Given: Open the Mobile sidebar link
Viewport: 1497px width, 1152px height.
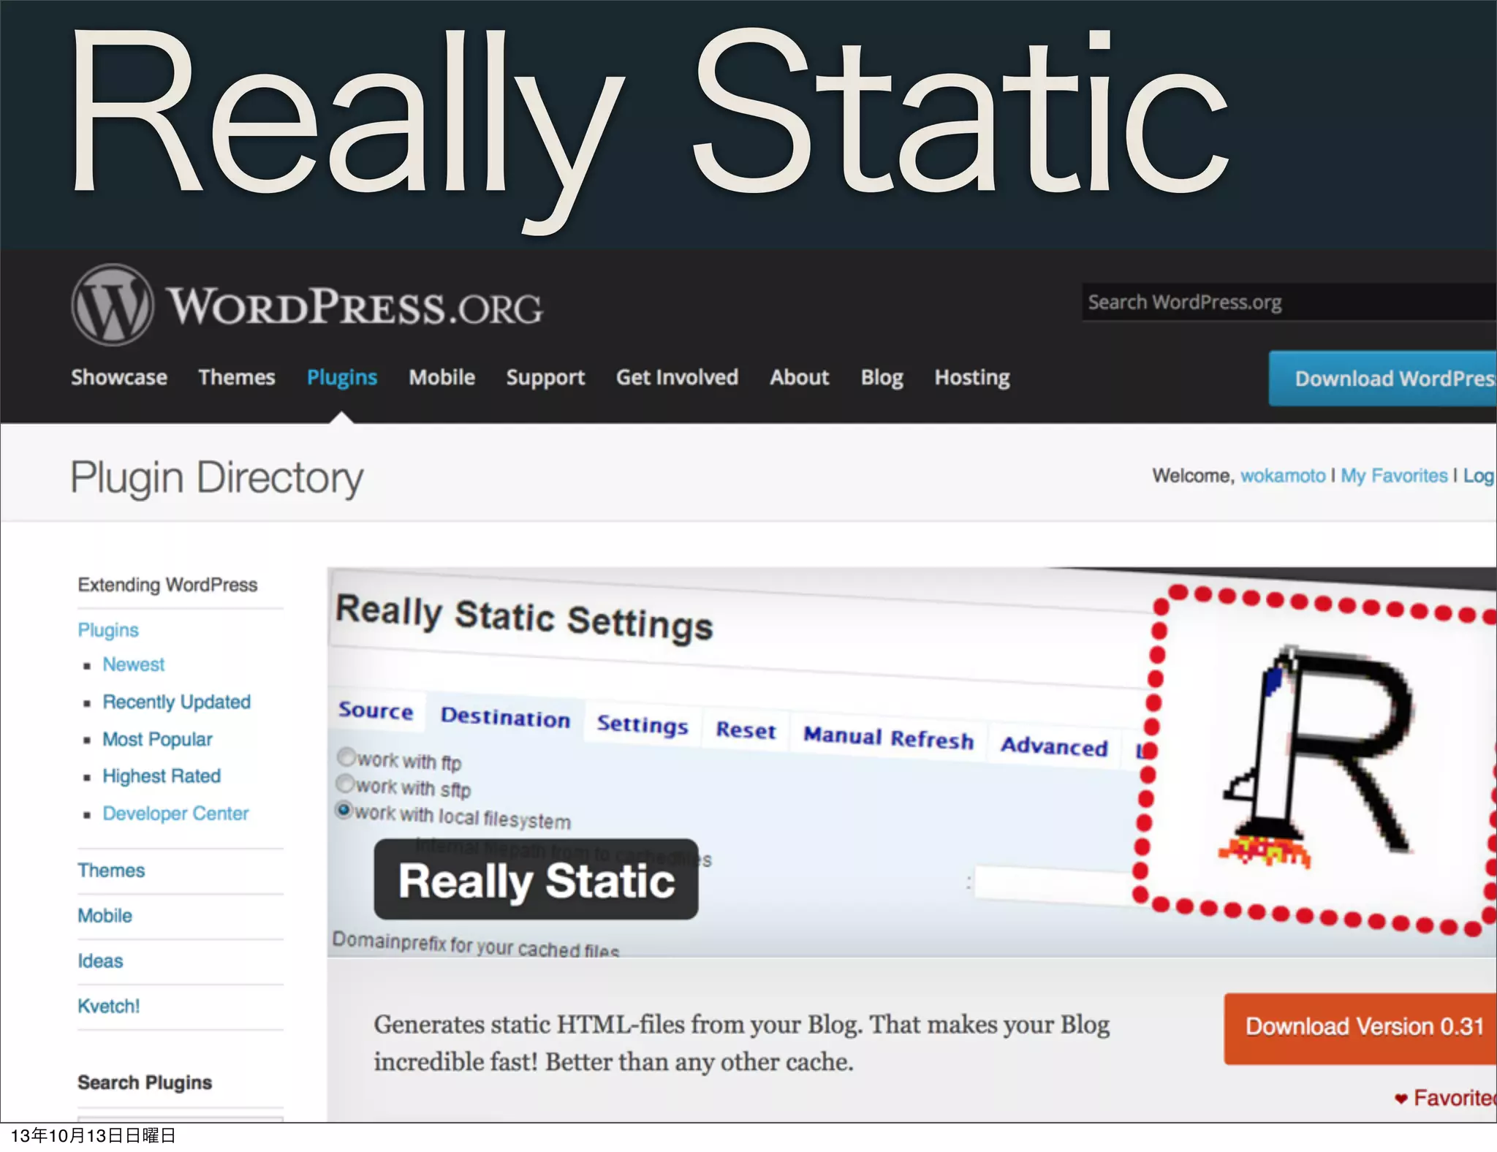Looking at the screenshot, I should (105, 916).
